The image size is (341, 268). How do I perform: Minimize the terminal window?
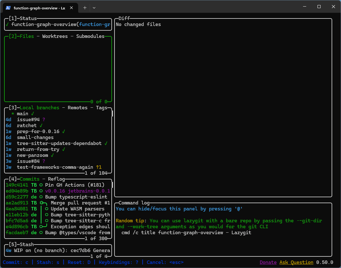[305, 7]
